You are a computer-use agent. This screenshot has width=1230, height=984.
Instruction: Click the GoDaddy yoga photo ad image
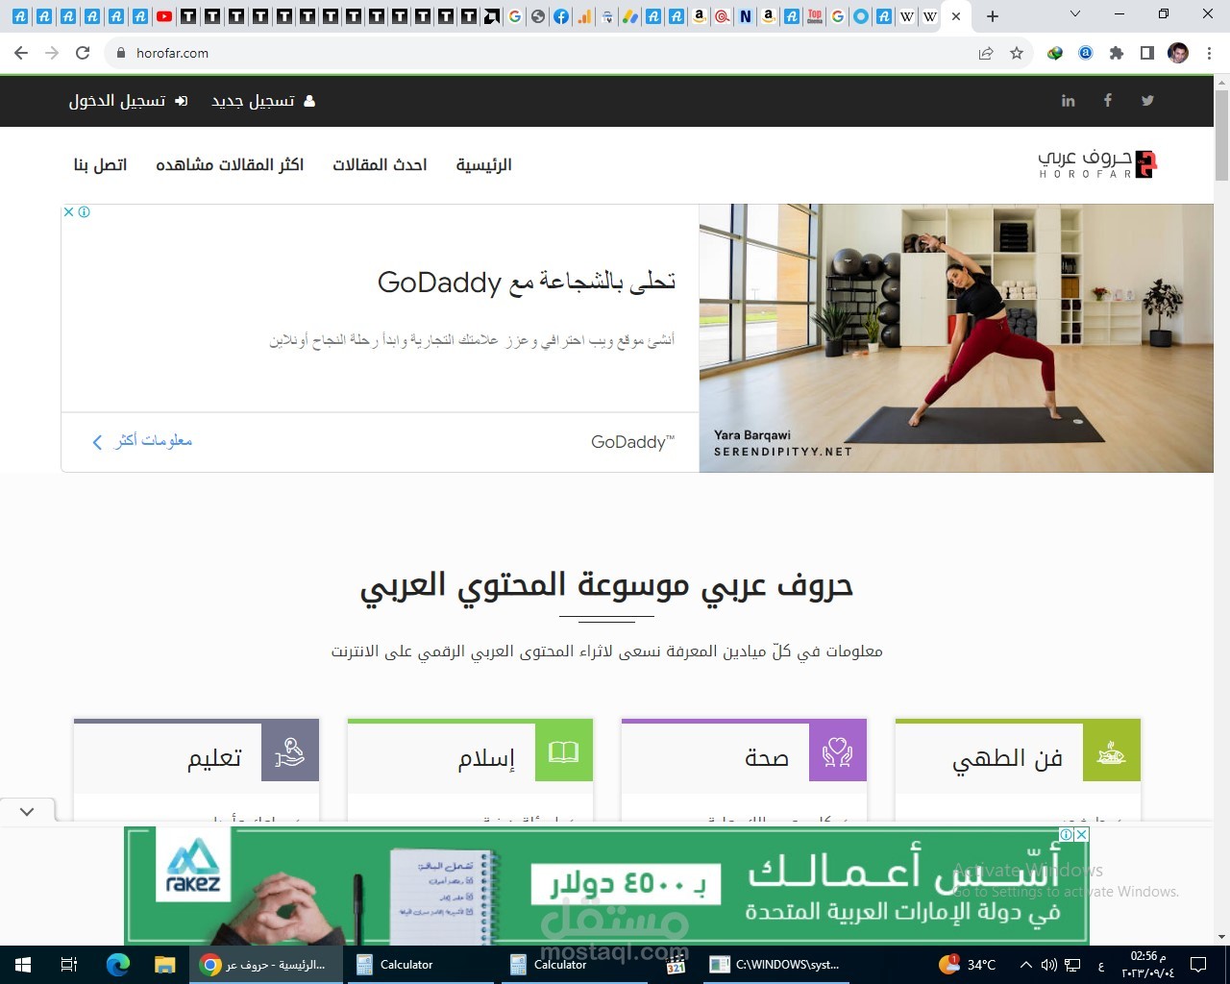(x=956, y=337)
